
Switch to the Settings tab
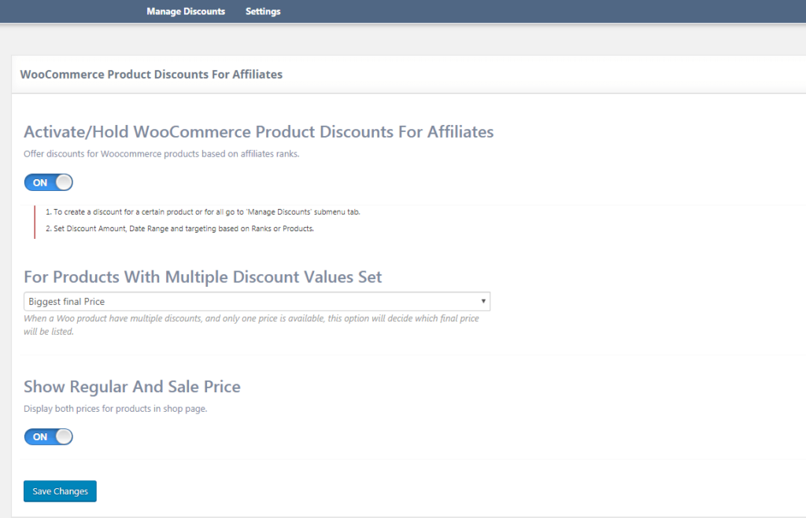(263, 12)
